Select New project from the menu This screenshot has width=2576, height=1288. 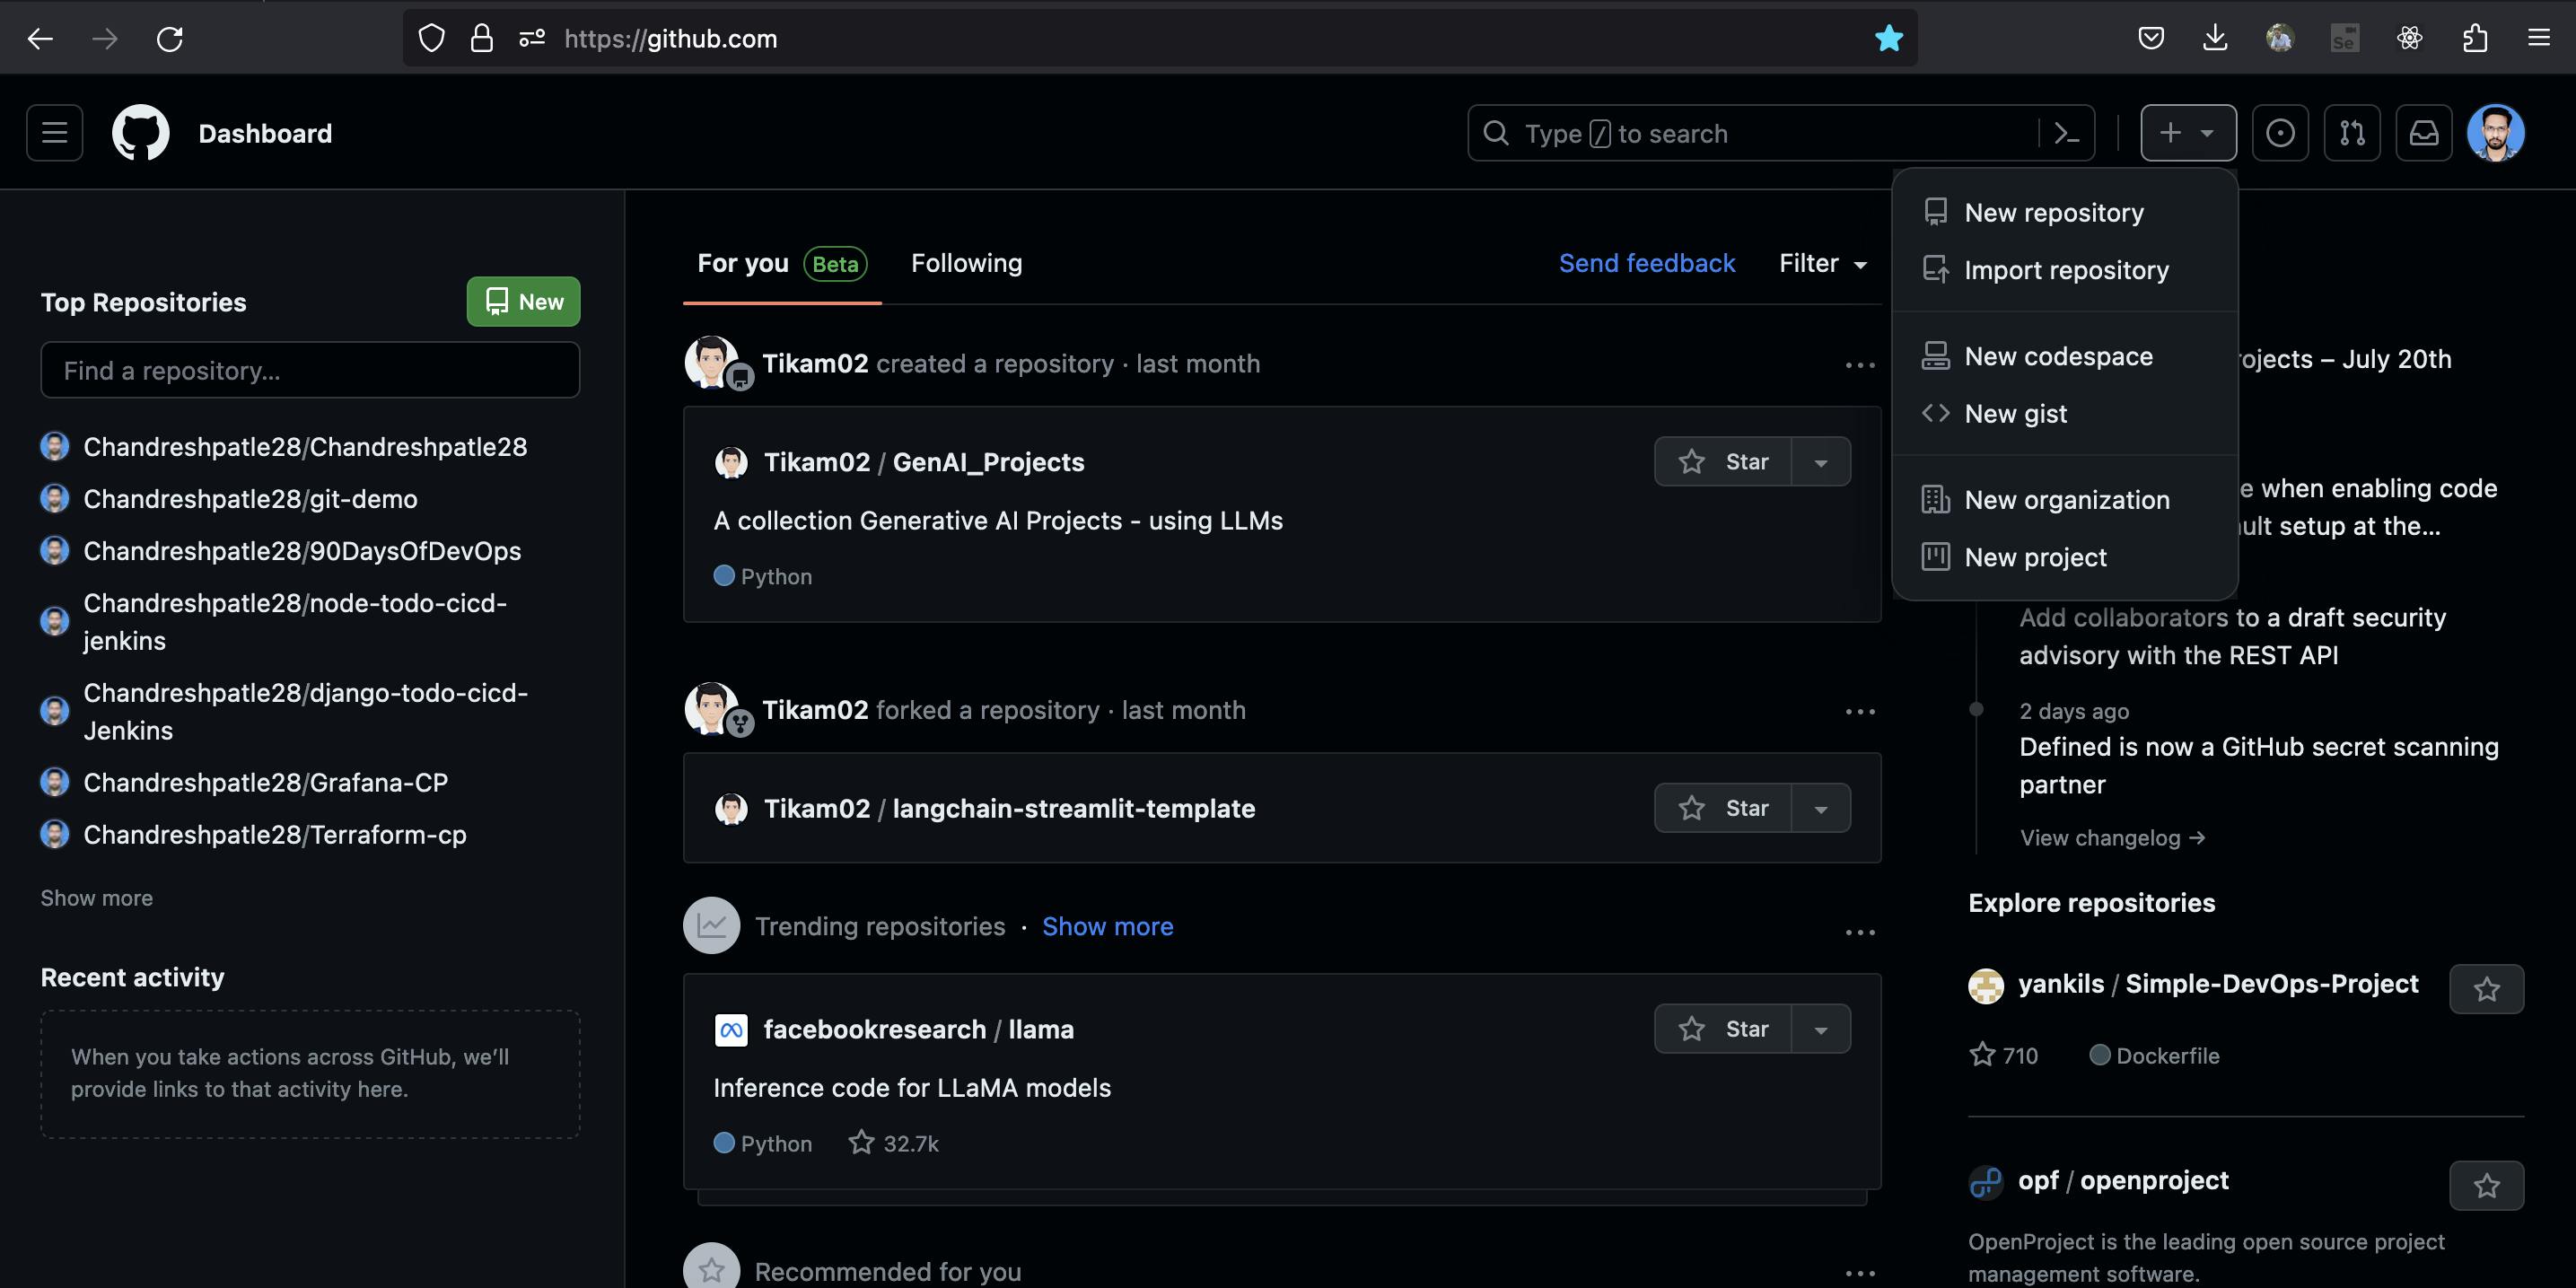[x=2064, y=557]
